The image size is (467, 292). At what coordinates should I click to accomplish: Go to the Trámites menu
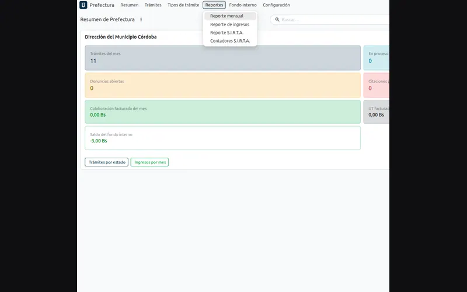(x=153, y=5)
